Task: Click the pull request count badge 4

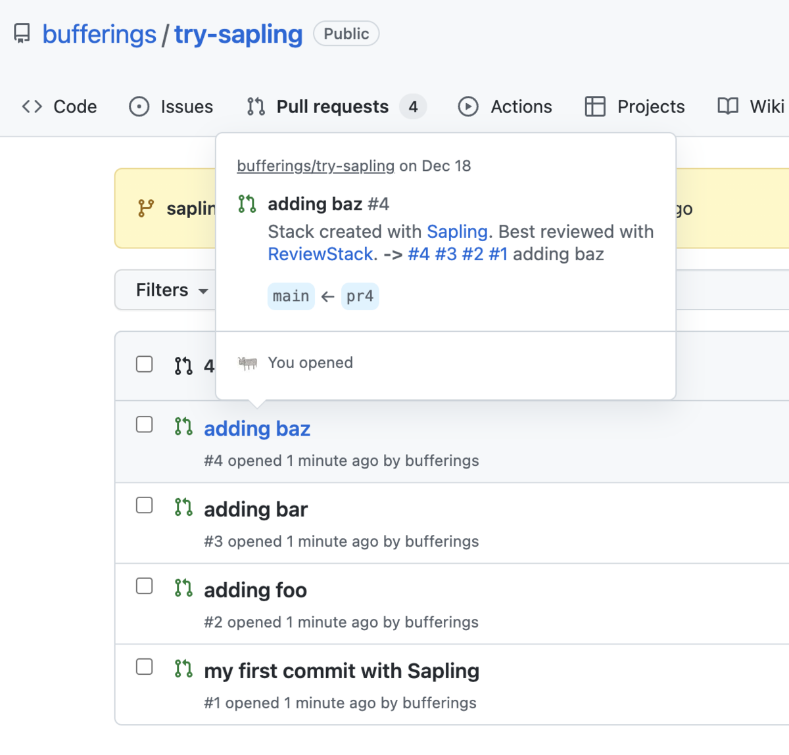Action: (413, 106)
